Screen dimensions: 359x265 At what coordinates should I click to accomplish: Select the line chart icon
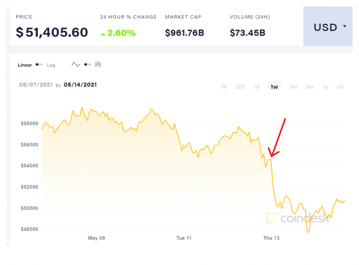pyautogui.click(x=76, y=65)
